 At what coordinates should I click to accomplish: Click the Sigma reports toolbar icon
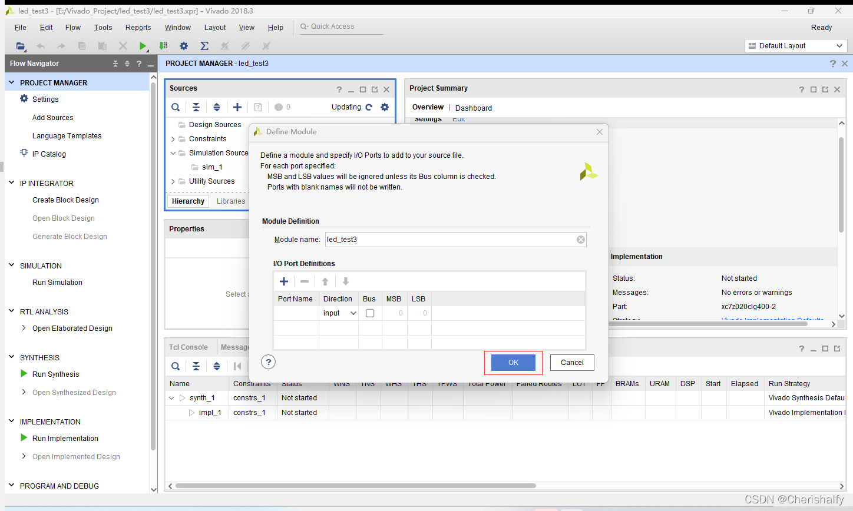click(204, 46)
